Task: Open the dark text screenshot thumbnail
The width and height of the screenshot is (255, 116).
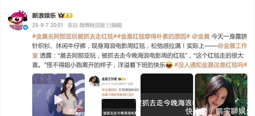Action: tap(167, 95)
